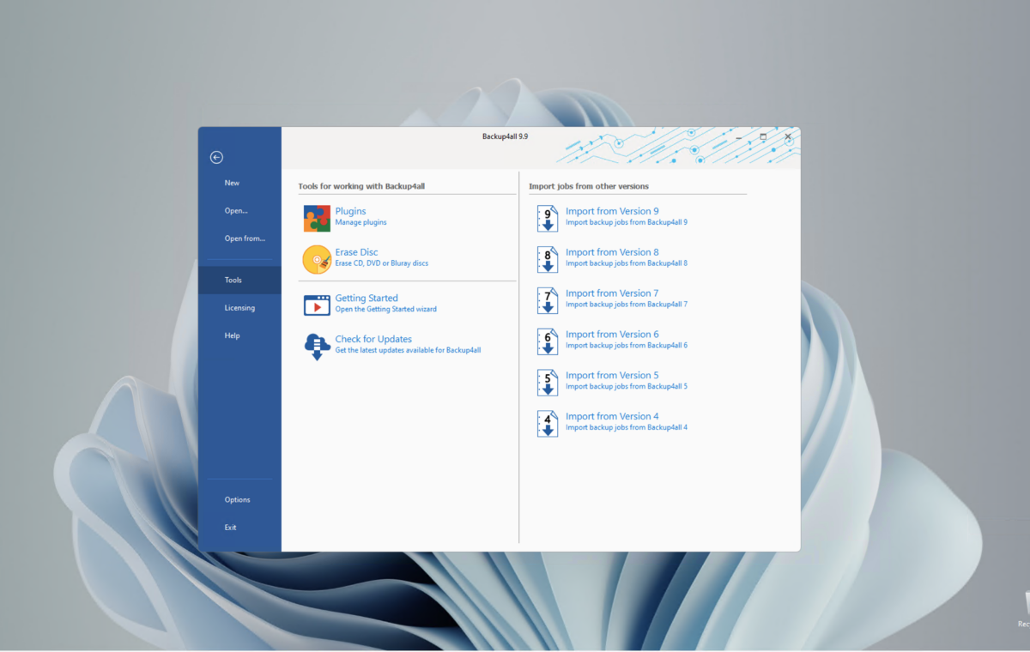Click Import from Version 4 link
The image size is (1030, 652).
coord(612,417)
